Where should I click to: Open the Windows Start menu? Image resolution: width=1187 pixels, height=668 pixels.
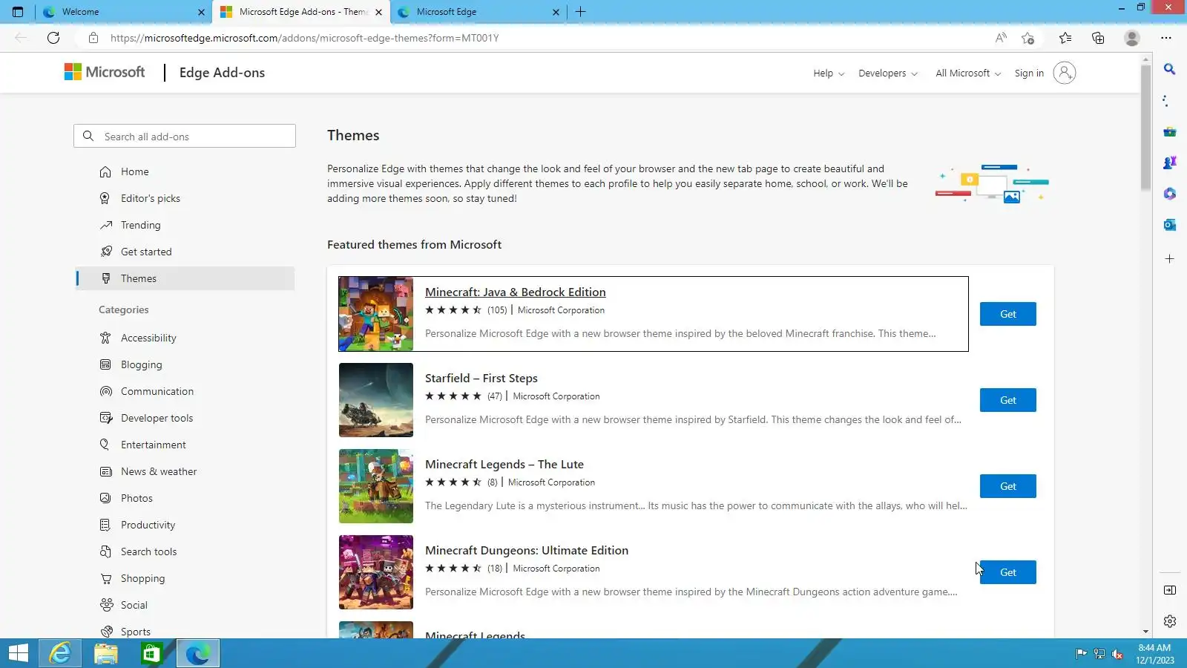pyautogui.click(x=19, y=653)
